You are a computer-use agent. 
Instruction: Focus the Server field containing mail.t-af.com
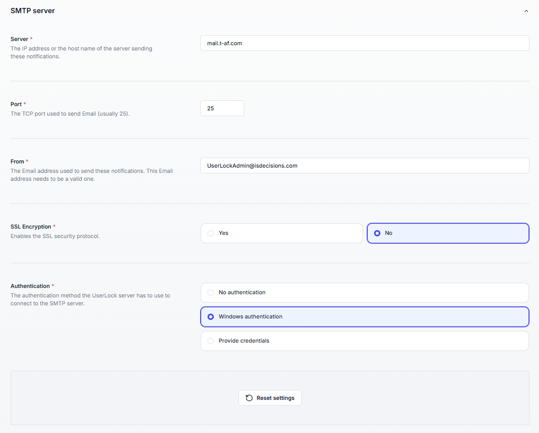(x=364, y=43)
